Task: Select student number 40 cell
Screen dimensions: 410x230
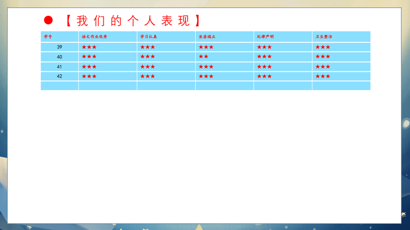Action: tap(59, 57)
